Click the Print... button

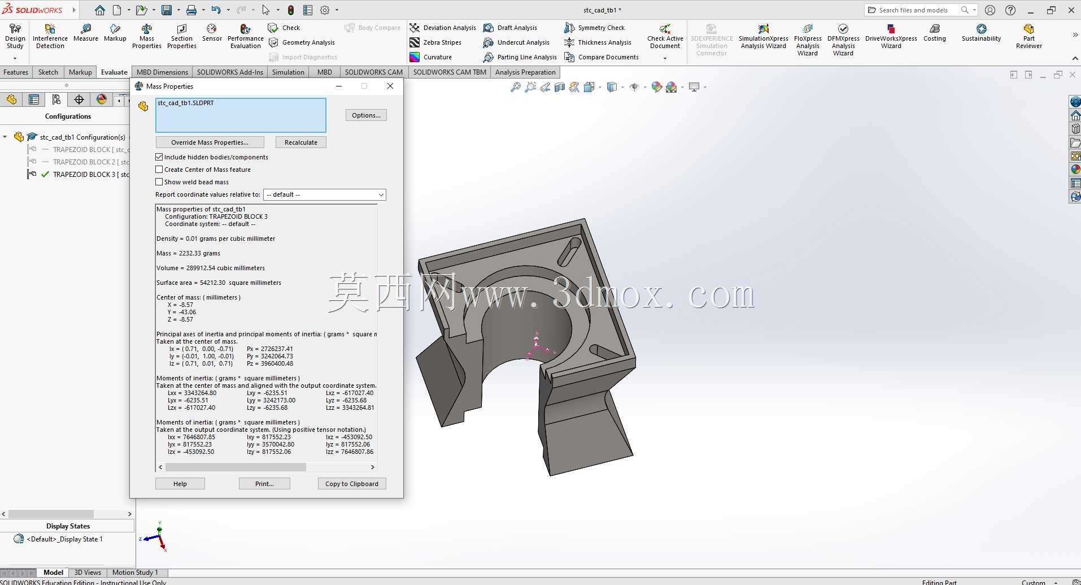(x=264, y=484)
